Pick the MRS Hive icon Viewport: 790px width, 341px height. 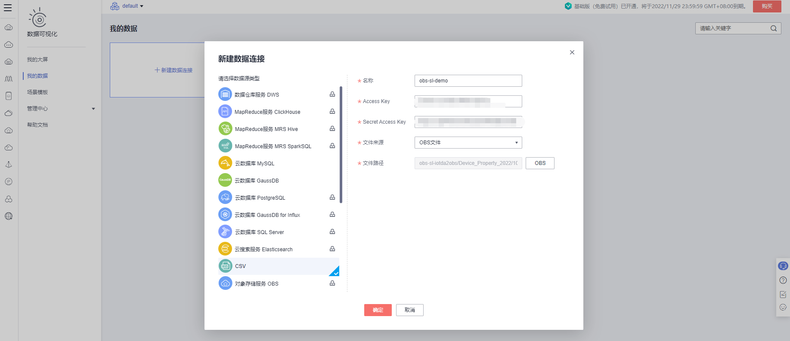click(x=225, y=128)
